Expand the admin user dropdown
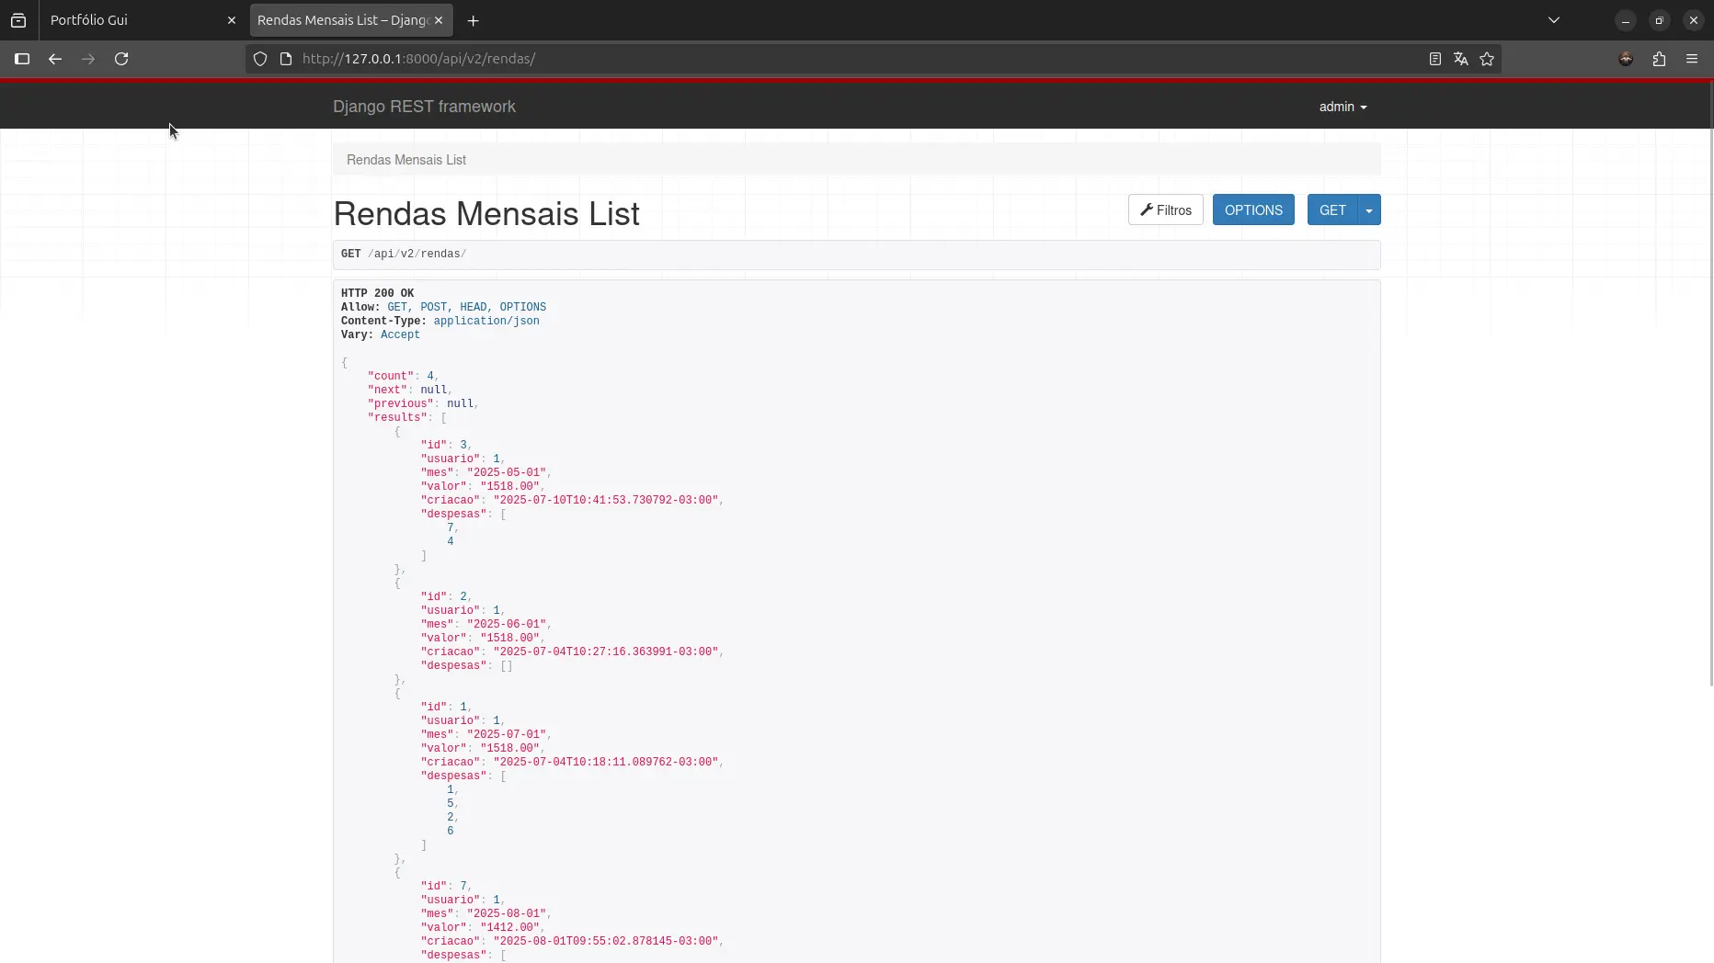Image resolution: width=1714 pixels, height=963 pixels. point(1343,107)
